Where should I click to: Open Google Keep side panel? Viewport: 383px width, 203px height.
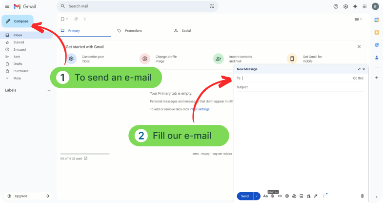click(x=377, y=33)
